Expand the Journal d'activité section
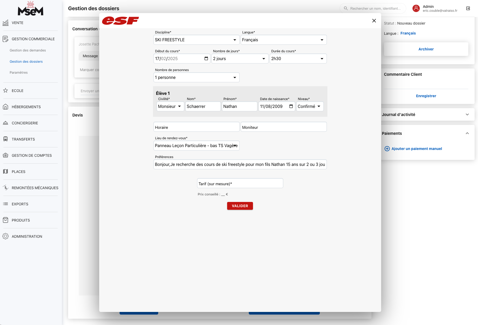478x325 pixels. pos(467,114)
